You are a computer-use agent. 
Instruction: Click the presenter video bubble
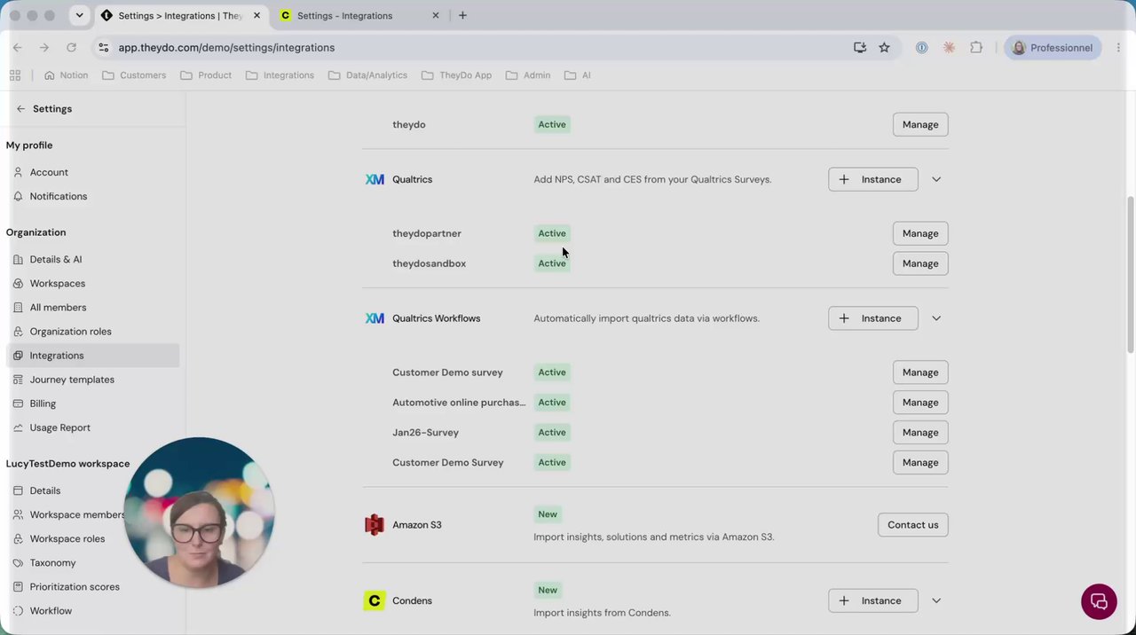[x=199, y=513]
